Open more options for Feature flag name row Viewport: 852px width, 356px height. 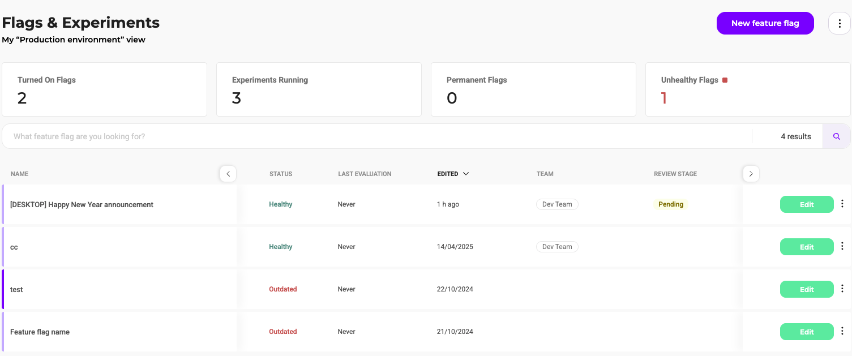click(842, 331)
